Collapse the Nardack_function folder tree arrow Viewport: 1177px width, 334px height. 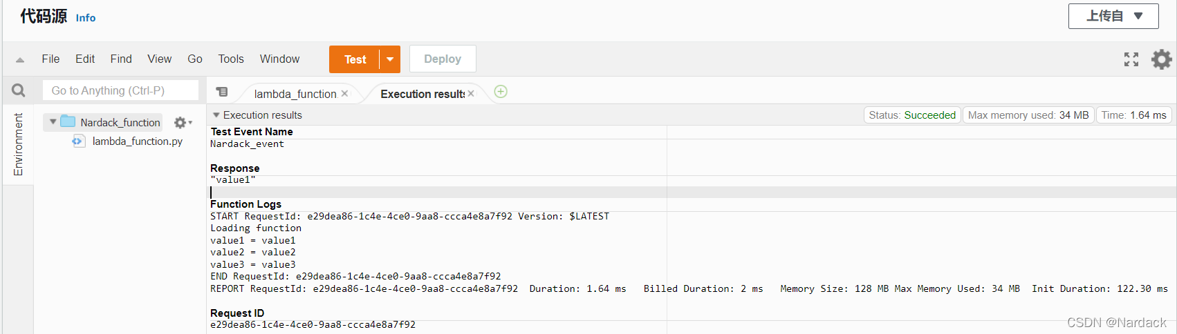coord(53,121)
